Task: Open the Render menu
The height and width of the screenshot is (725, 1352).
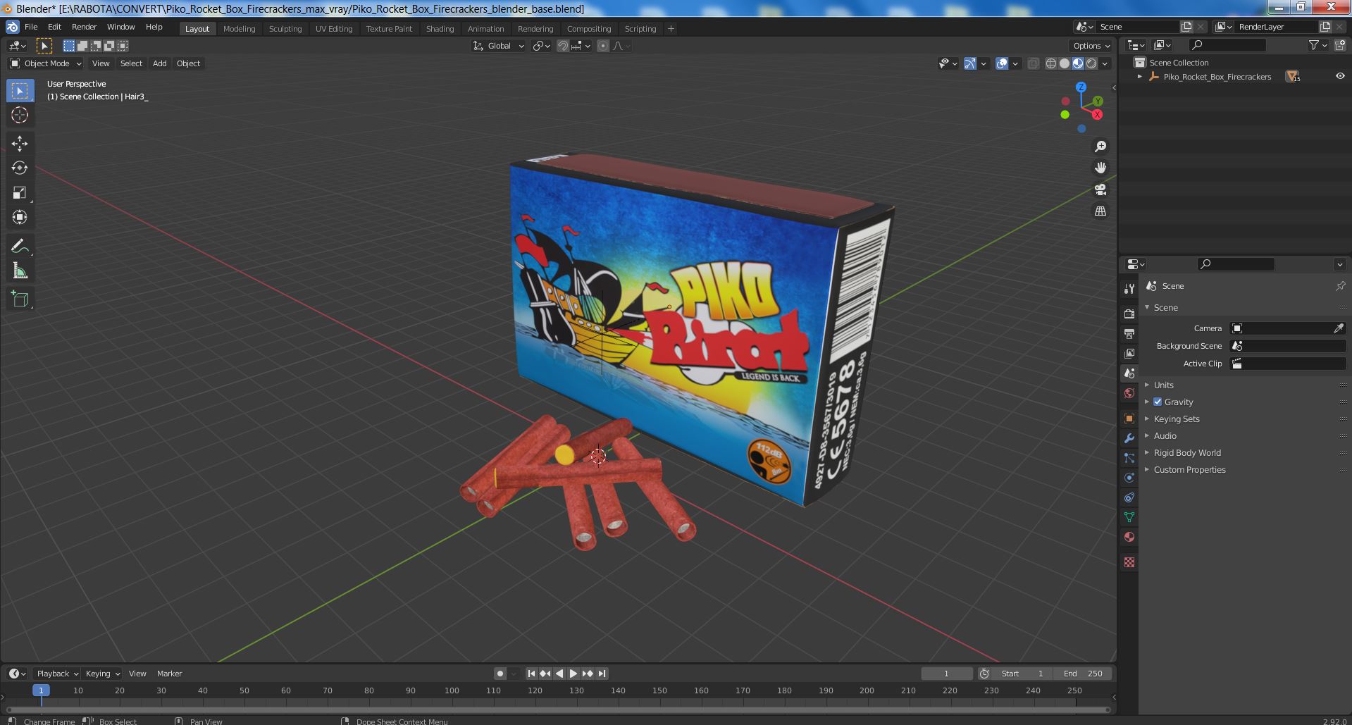Action: (84, 27)
